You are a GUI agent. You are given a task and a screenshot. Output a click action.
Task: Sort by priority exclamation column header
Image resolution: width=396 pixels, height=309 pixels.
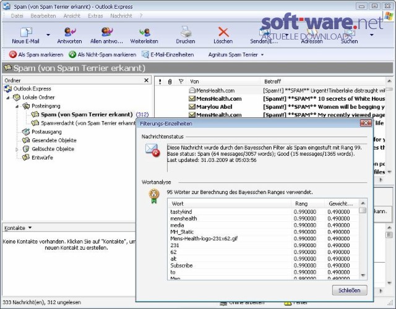pyautogui.click(x=160, y=82)
